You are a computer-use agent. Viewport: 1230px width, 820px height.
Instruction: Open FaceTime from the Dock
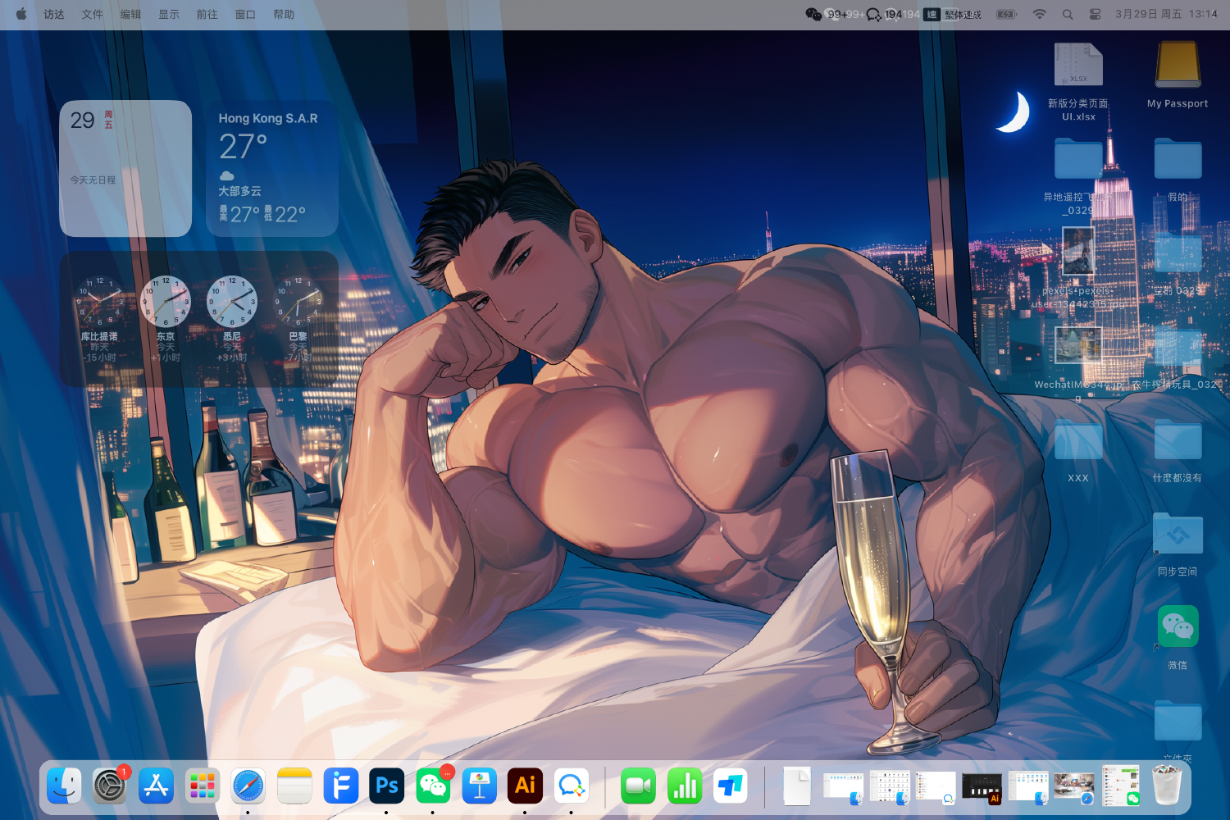[638, 786]
